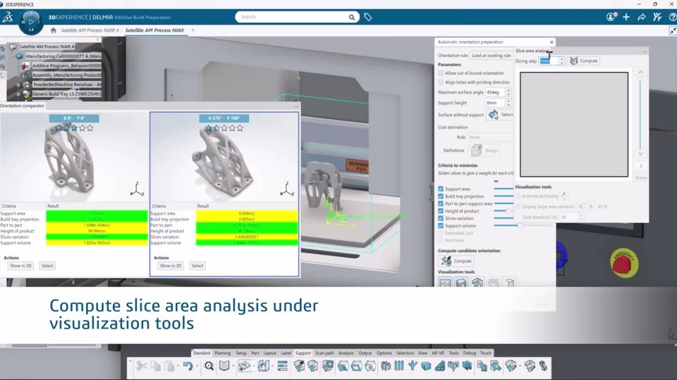
Task: Switch to the Planning toolbar tab
Action: [222, 353]
